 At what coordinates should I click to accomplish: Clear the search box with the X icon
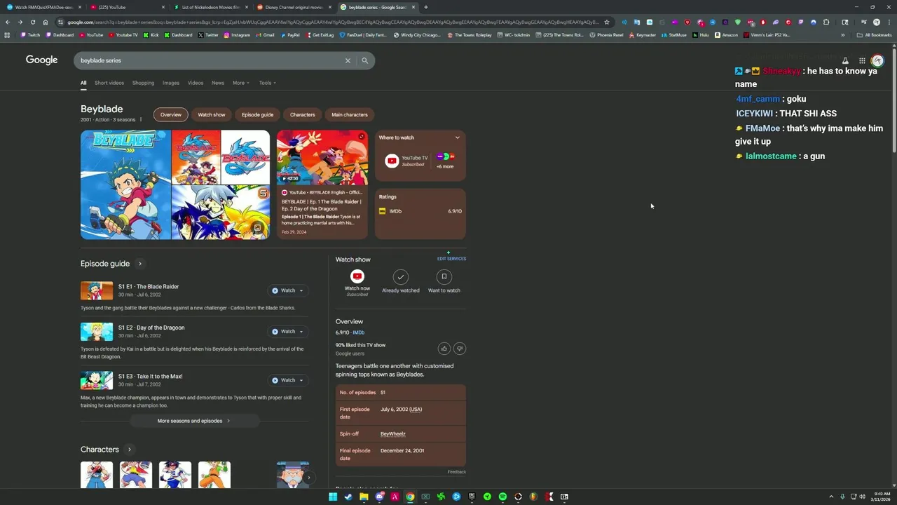pos(348,60)
